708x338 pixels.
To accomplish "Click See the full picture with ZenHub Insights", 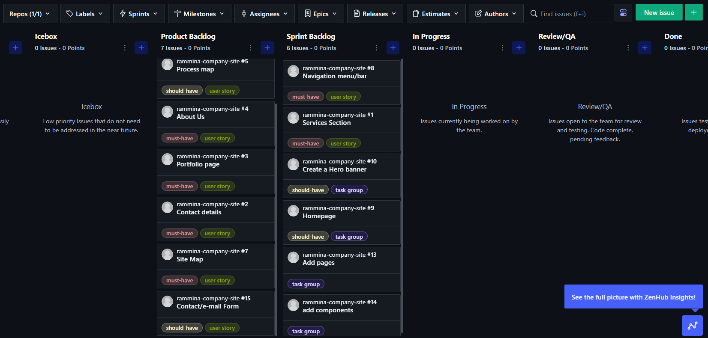I will (x=633, y=296).
